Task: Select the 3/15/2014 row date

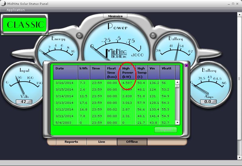Action: pos(64,90)
